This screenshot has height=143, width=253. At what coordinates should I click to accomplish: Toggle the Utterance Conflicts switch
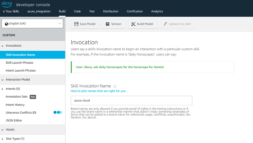(57, 112)
